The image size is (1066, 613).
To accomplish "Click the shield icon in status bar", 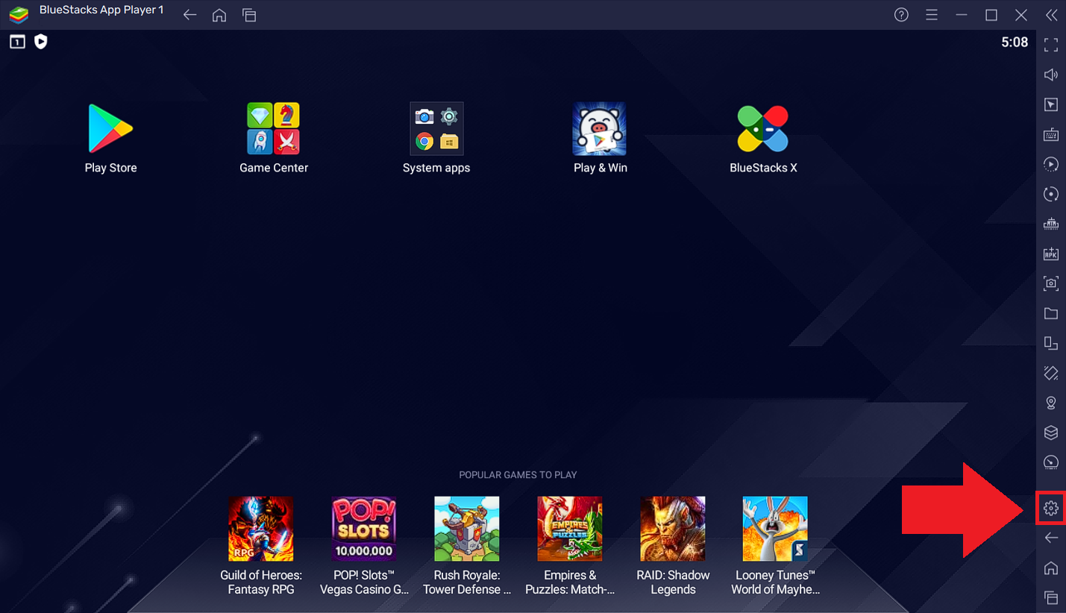I will click(41, 42).
